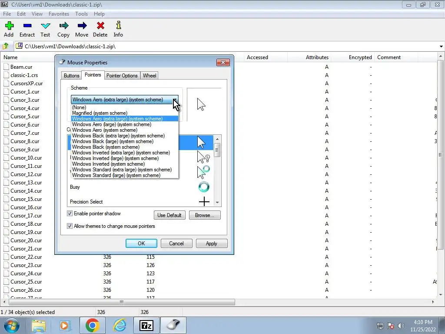The width and height of the screenshot is (445, 334).
Task: Click the Action Center flag tray icon
Action: coord(391,326)
